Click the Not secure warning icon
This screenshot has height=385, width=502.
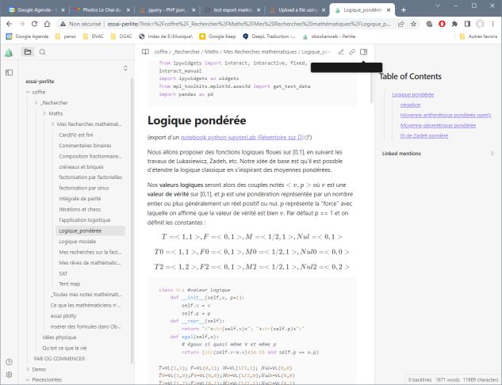63,24
